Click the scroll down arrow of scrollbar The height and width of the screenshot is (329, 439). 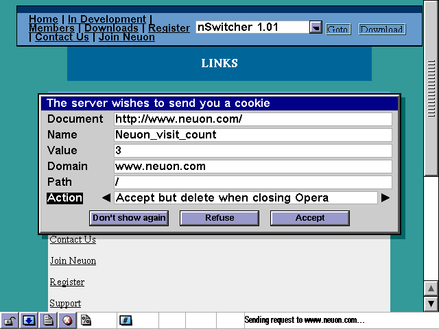pos(431,304)
